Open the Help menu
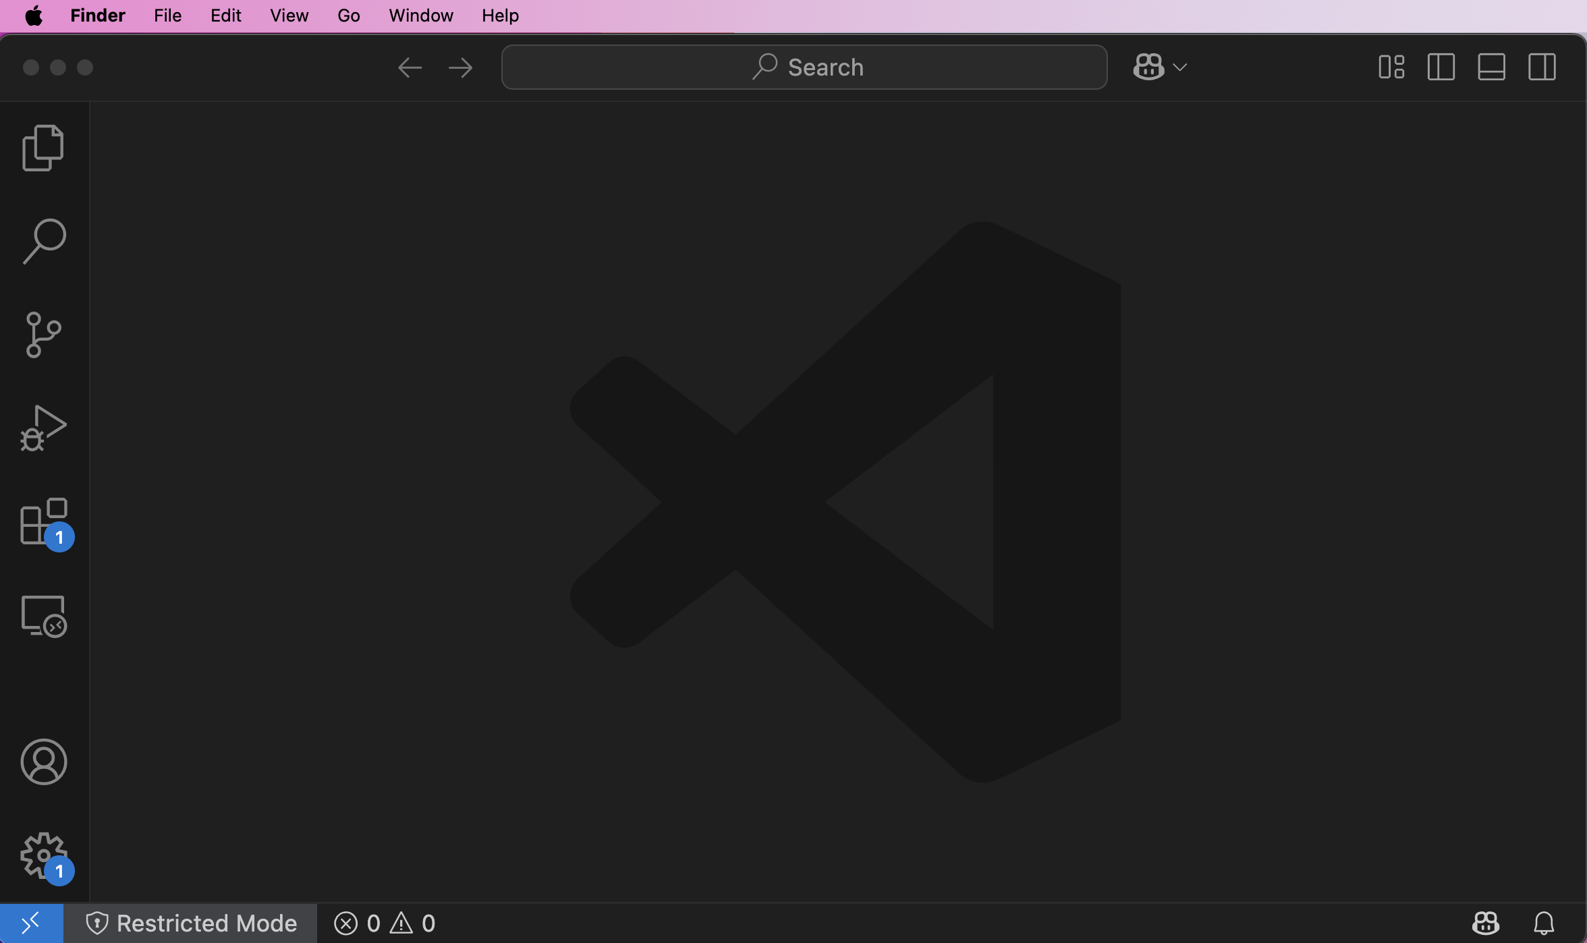 [500, 16]
